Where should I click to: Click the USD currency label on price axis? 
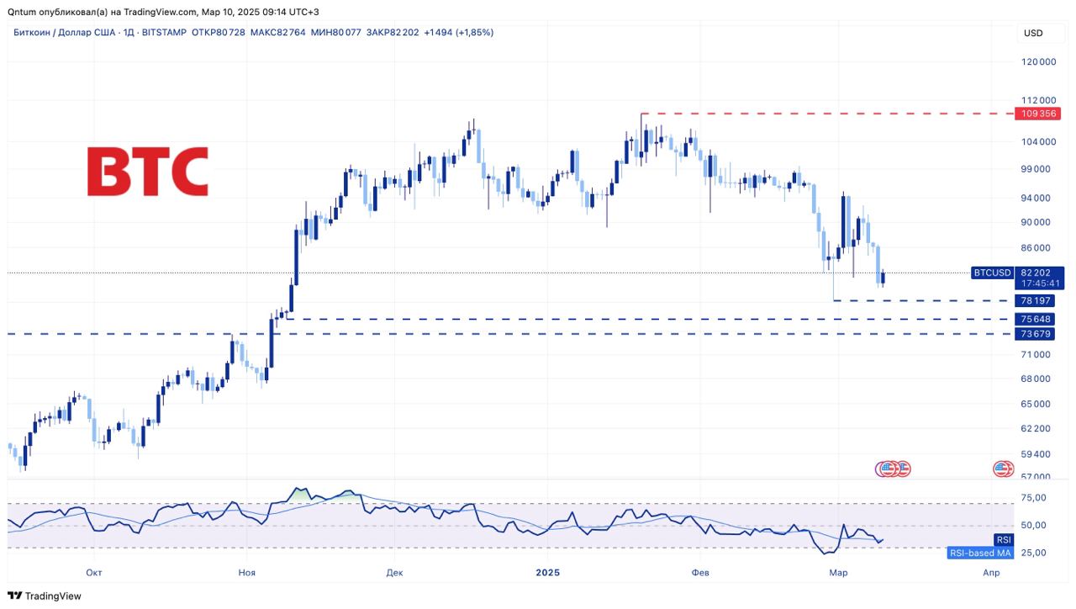click(1032, 33)
